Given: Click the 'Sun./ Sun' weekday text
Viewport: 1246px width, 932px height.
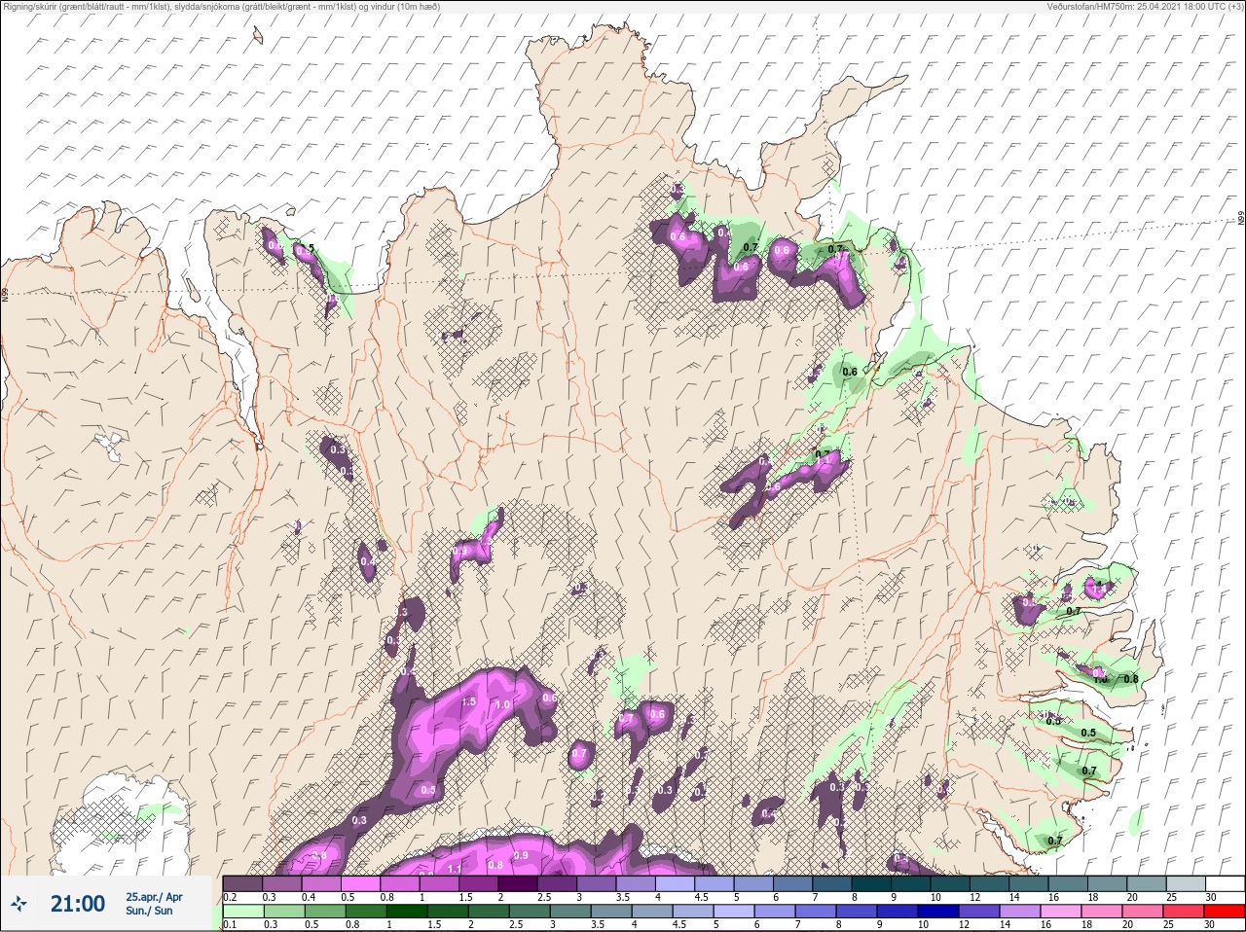Looking at the screenshot, I should point(149,911).
